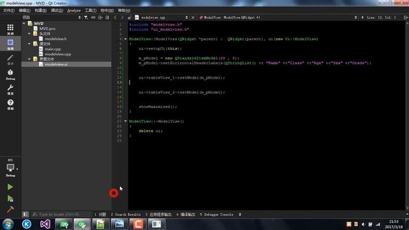Open the Window menu
409x230 pixels.
pos(107,10)
